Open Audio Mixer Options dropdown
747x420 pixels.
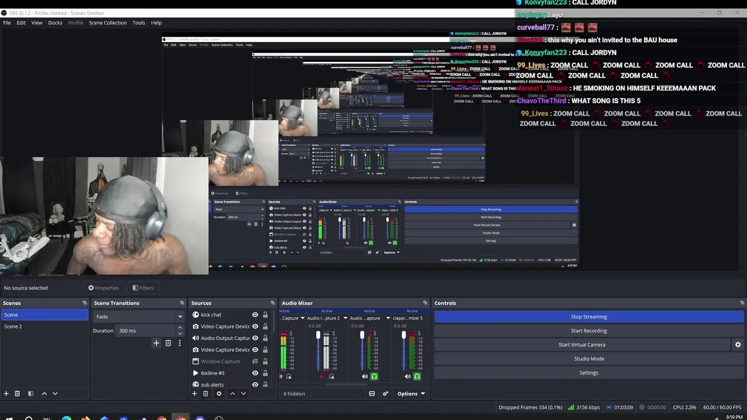411,394
